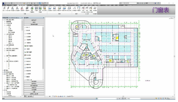
Task: Click the bottom accordion button in side panel
Action: click(34, 94)
